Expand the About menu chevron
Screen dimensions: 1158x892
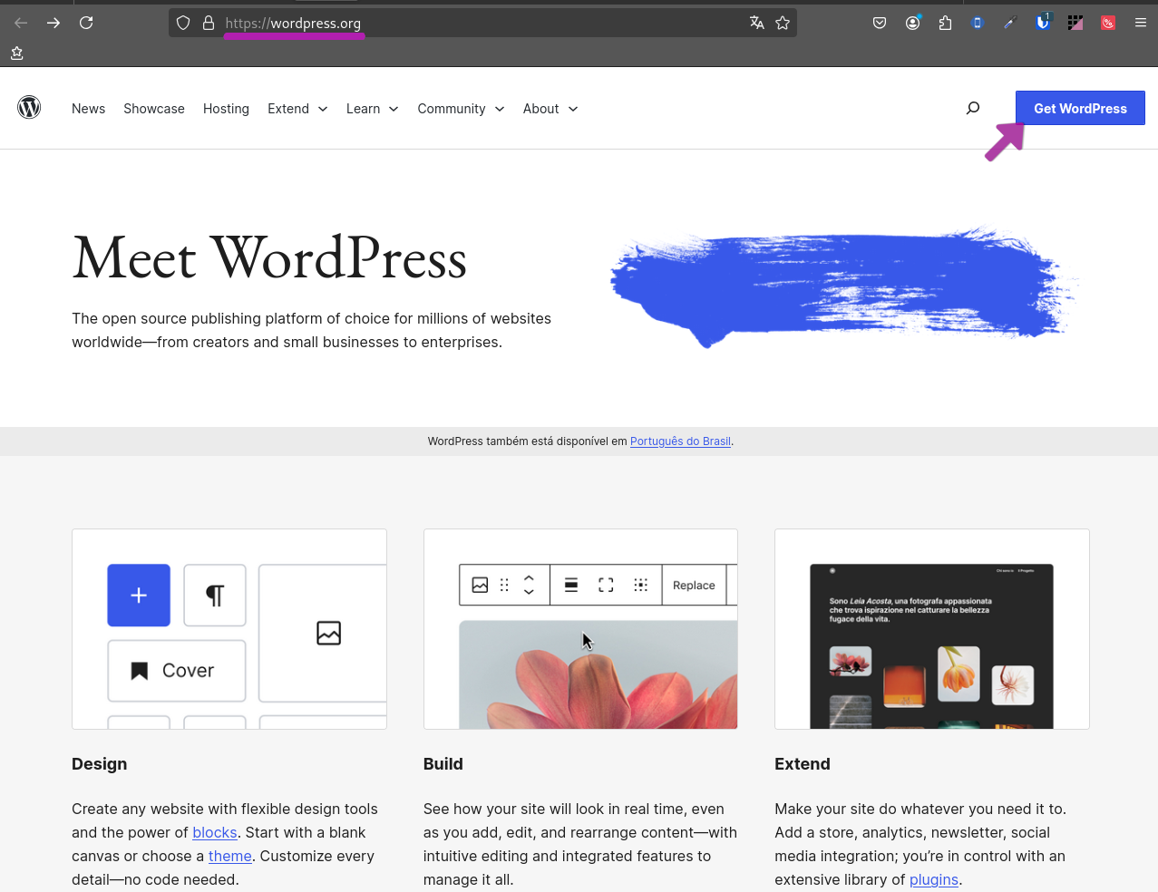point(573,109)
